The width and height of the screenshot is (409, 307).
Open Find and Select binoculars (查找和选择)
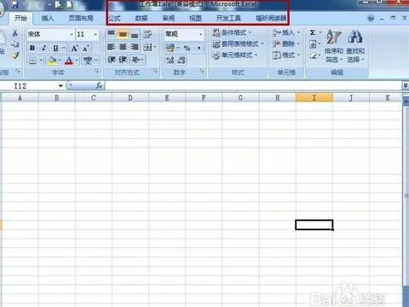tap(355, 45)
